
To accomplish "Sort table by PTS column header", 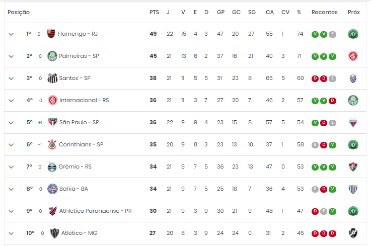I will [154, 12].
